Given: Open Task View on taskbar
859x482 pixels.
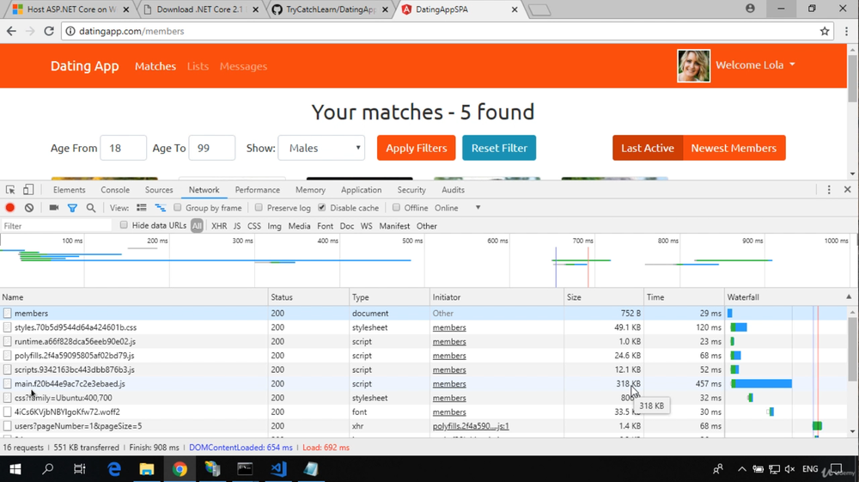Looking at the screenshot, I should point(80,469).
